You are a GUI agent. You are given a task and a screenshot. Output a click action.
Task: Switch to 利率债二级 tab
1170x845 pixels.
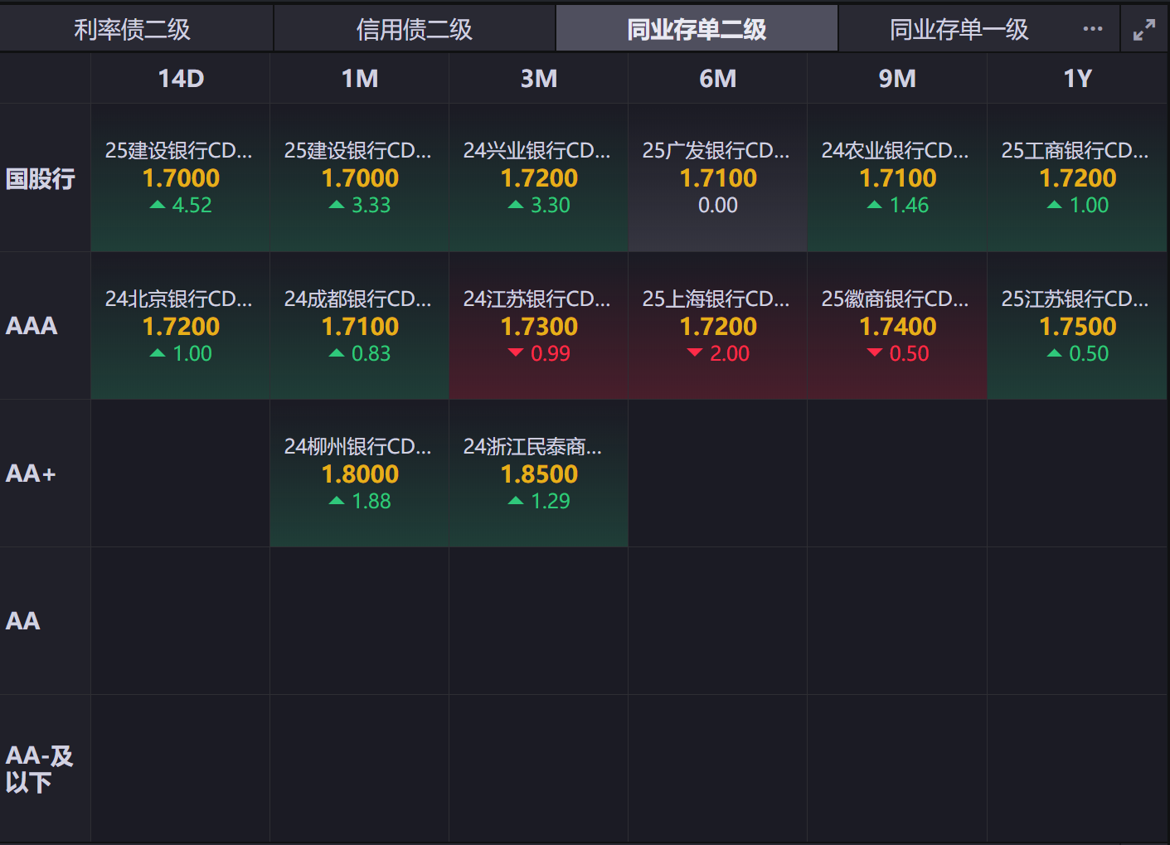[x=133, y=30]
